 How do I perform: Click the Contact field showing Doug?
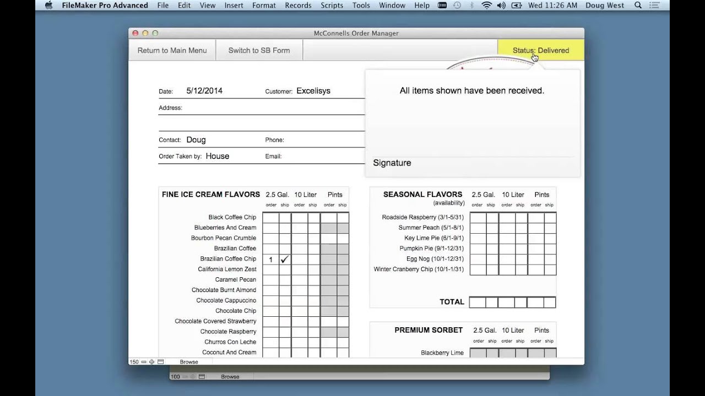tap(196, 140)
